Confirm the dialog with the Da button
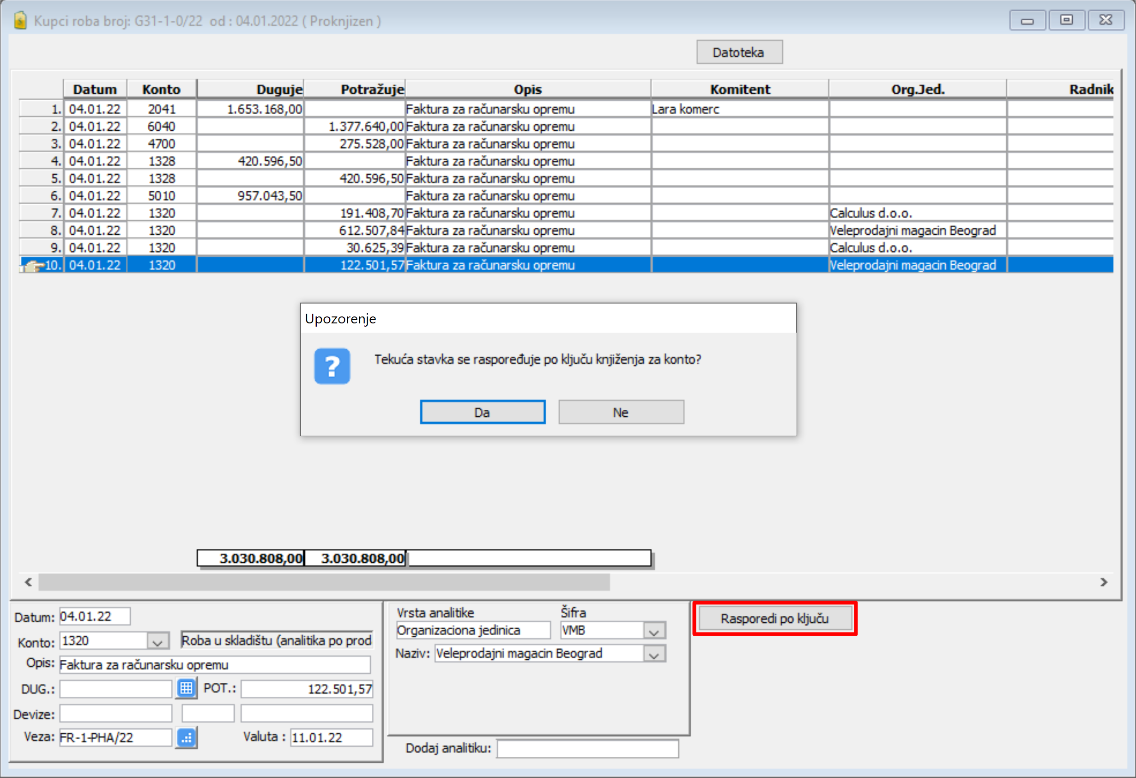This screenshot has width=1136, height=778. point(482,412)
